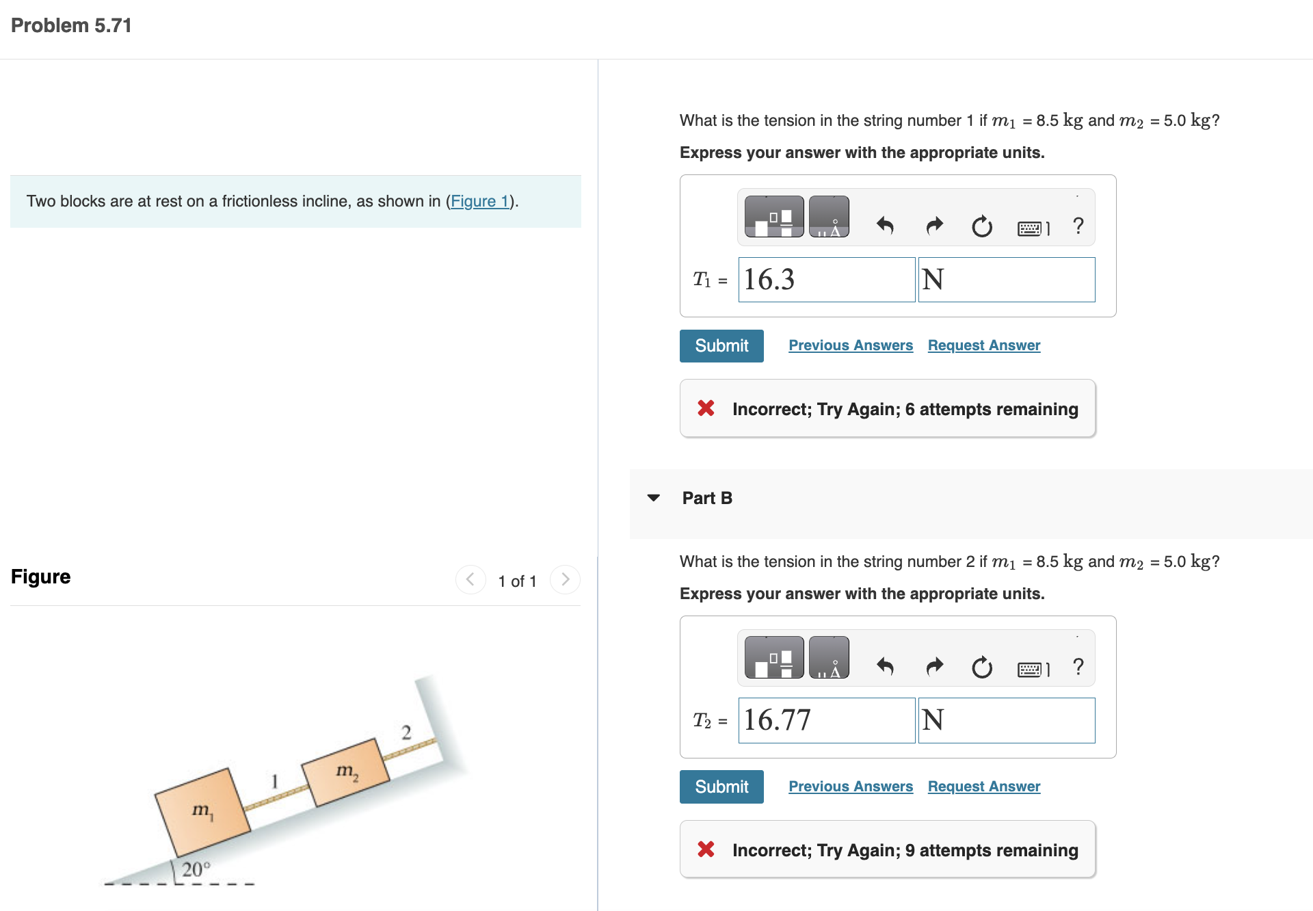
Task: Go to next figure with right chevron
Action: pos(565,579)
